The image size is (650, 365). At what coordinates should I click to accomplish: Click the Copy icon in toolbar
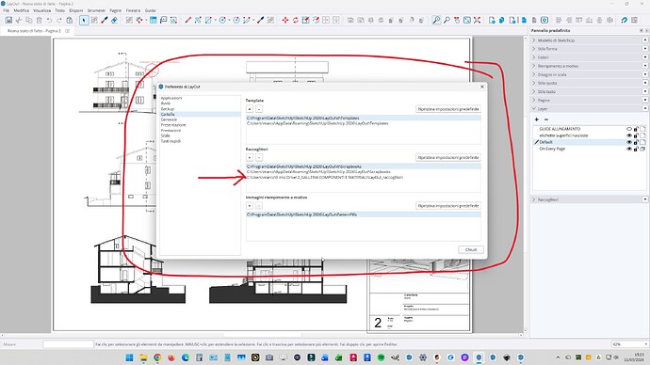coord(28,20)
